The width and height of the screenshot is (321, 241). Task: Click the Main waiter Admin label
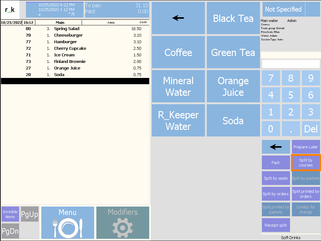278,21
